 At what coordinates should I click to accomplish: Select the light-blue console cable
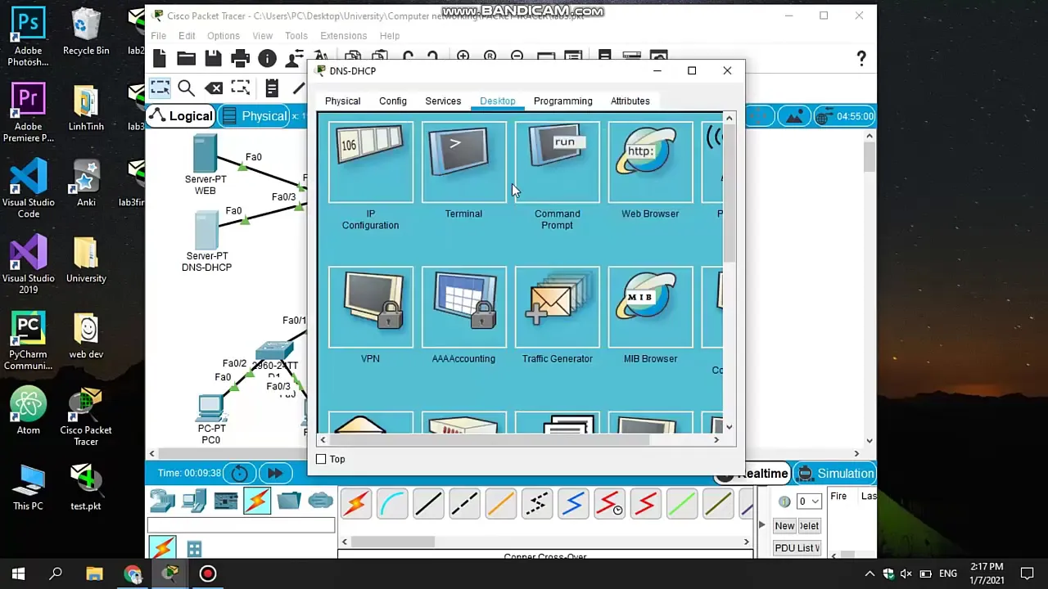(392, 502)
